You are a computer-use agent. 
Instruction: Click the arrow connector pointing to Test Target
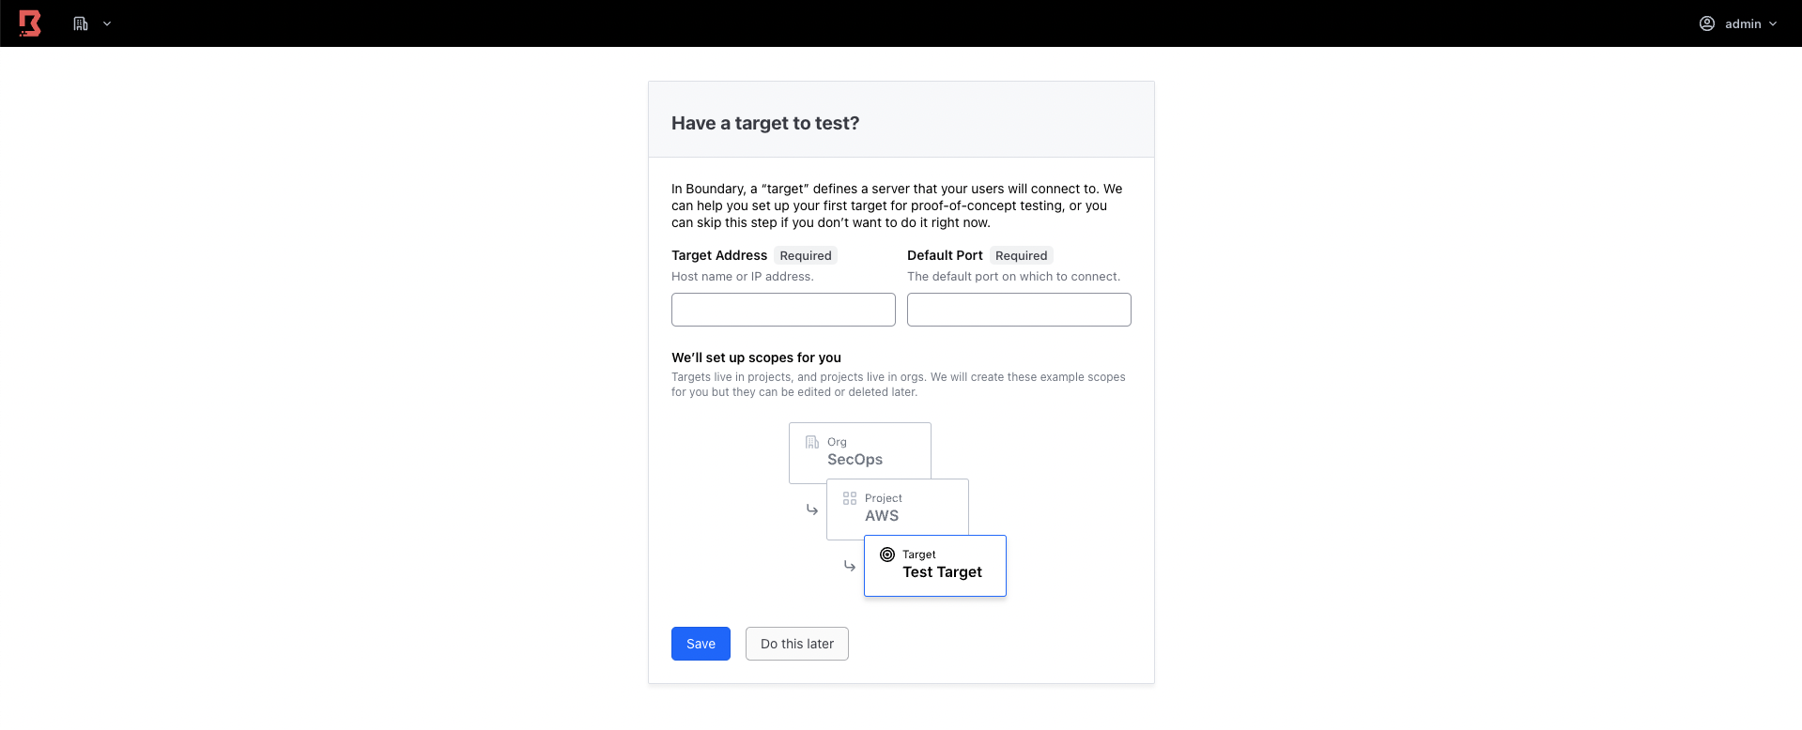click(849, 566)
